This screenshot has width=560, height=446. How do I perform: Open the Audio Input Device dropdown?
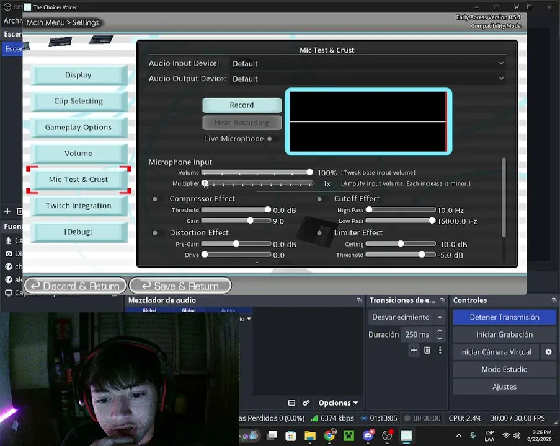(368, 64)
